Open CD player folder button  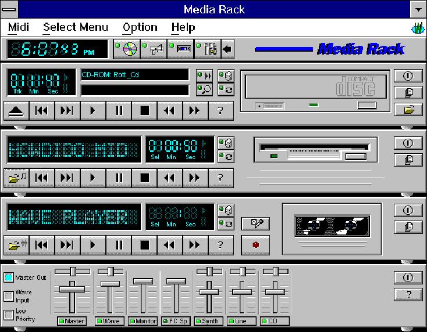(408, 110)
